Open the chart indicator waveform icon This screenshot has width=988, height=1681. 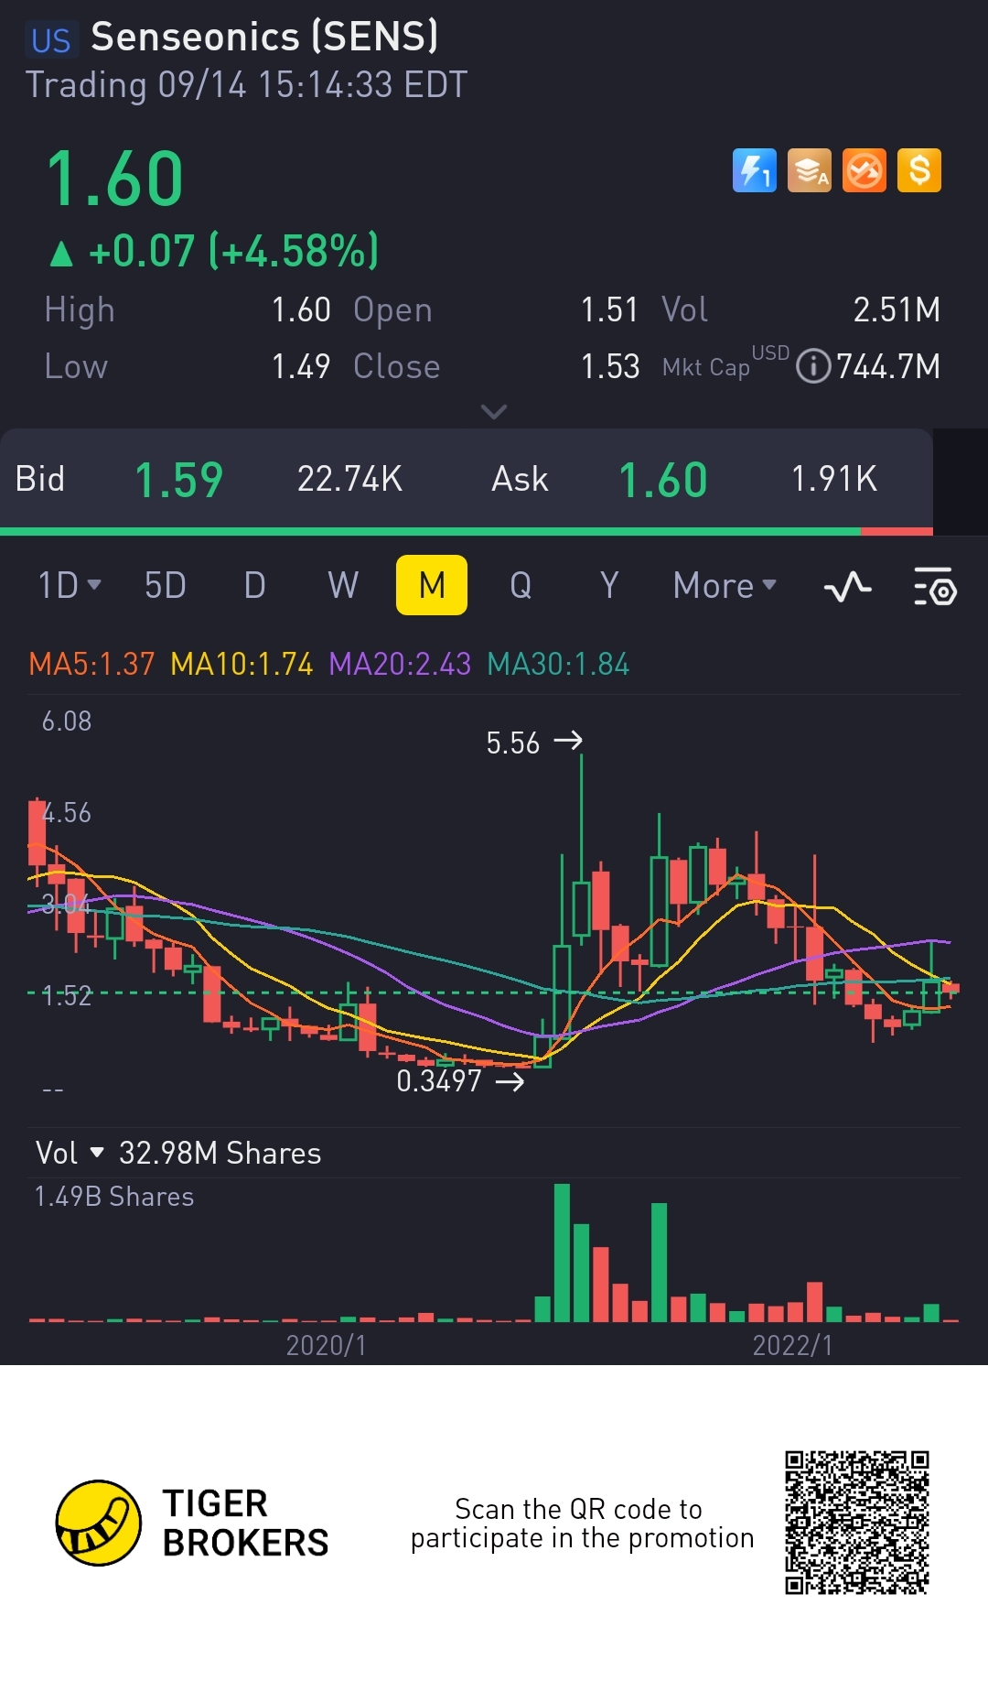click(848, 586)
